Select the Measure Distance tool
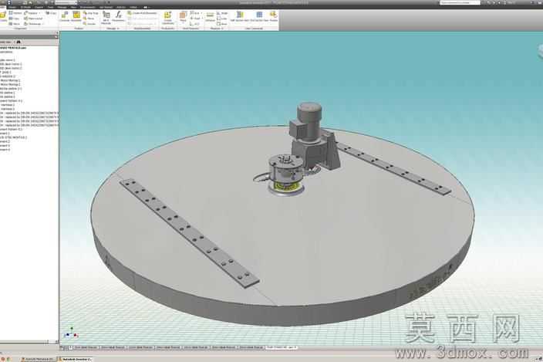The image size is (543, 362). pos(211,16)
